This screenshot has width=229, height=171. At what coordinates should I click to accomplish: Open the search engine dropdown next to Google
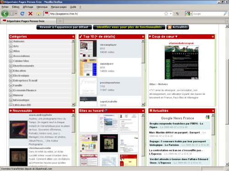[x=189, y=14]
